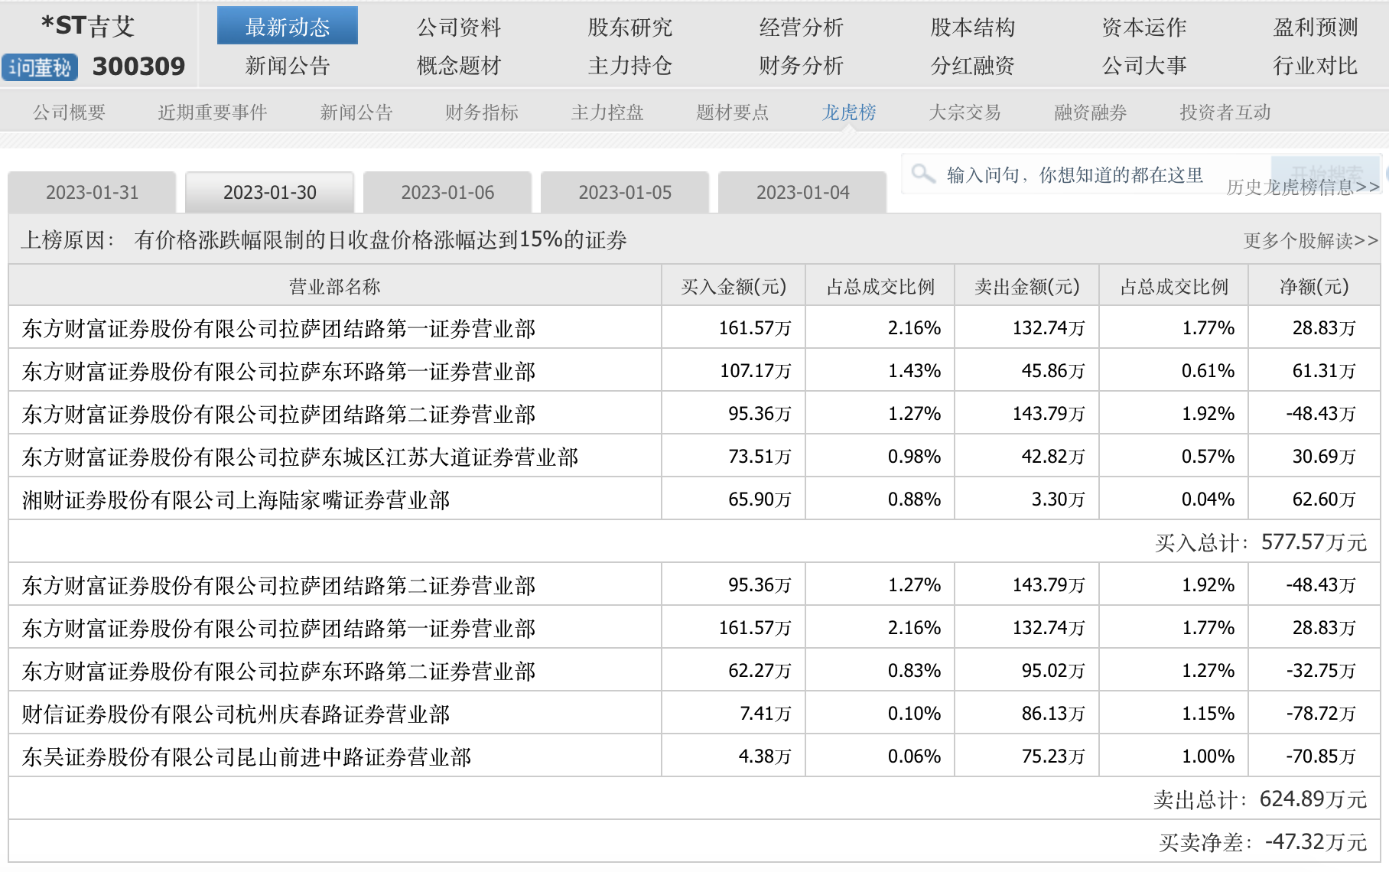
Task: Show the 2023-01-04 date tab
Action: [x=802, y=192]
